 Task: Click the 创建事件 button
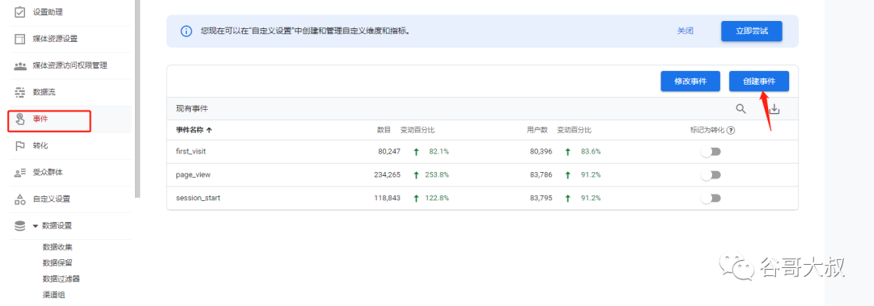point(758,82)
